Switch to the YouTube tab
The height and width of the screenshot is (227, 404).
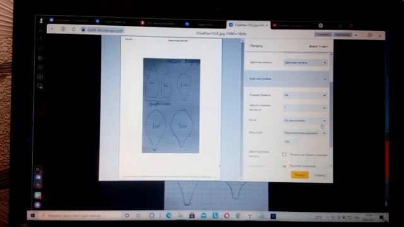291,25
